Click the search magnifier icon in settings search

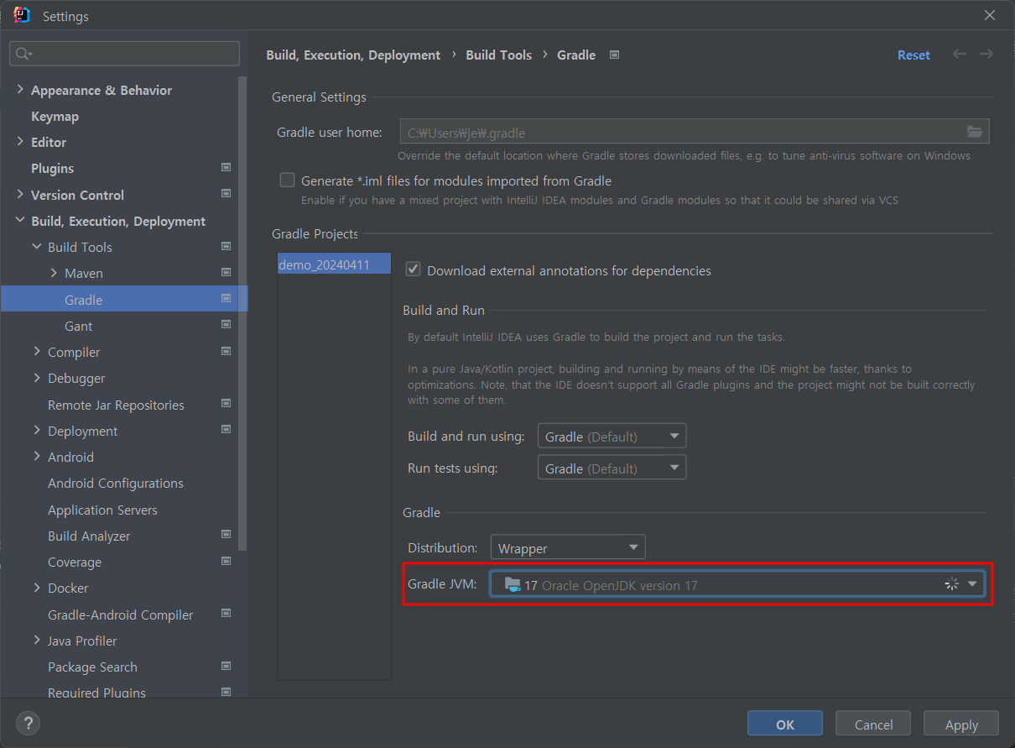click(23, 54)
